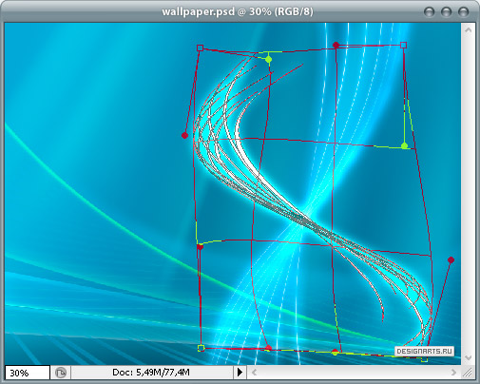
Task: Select the bottom-left warp corner handle
Action: (201, 348)
